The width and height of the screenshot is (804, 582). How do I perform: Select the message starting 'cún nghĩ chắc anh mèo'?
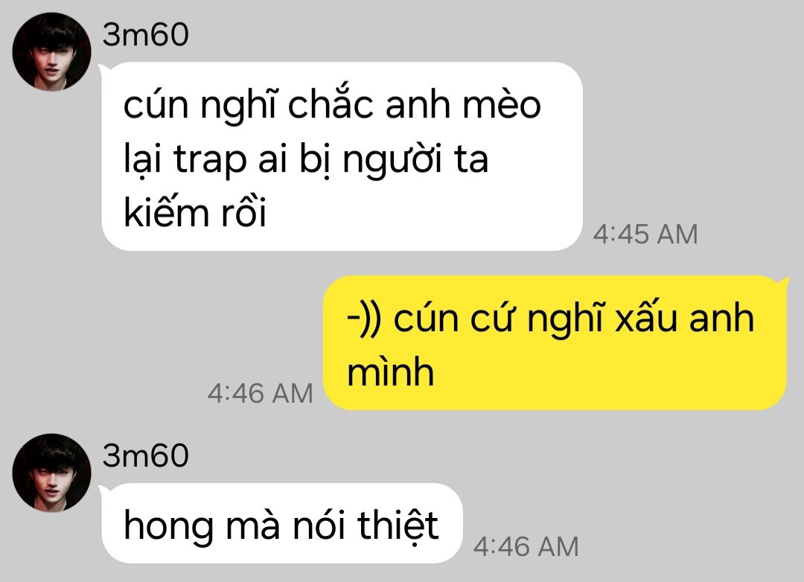pos(342,156)
